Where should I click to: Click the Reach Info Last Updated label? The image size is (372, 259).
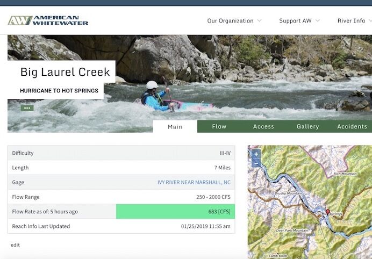(x=41, y=226)
